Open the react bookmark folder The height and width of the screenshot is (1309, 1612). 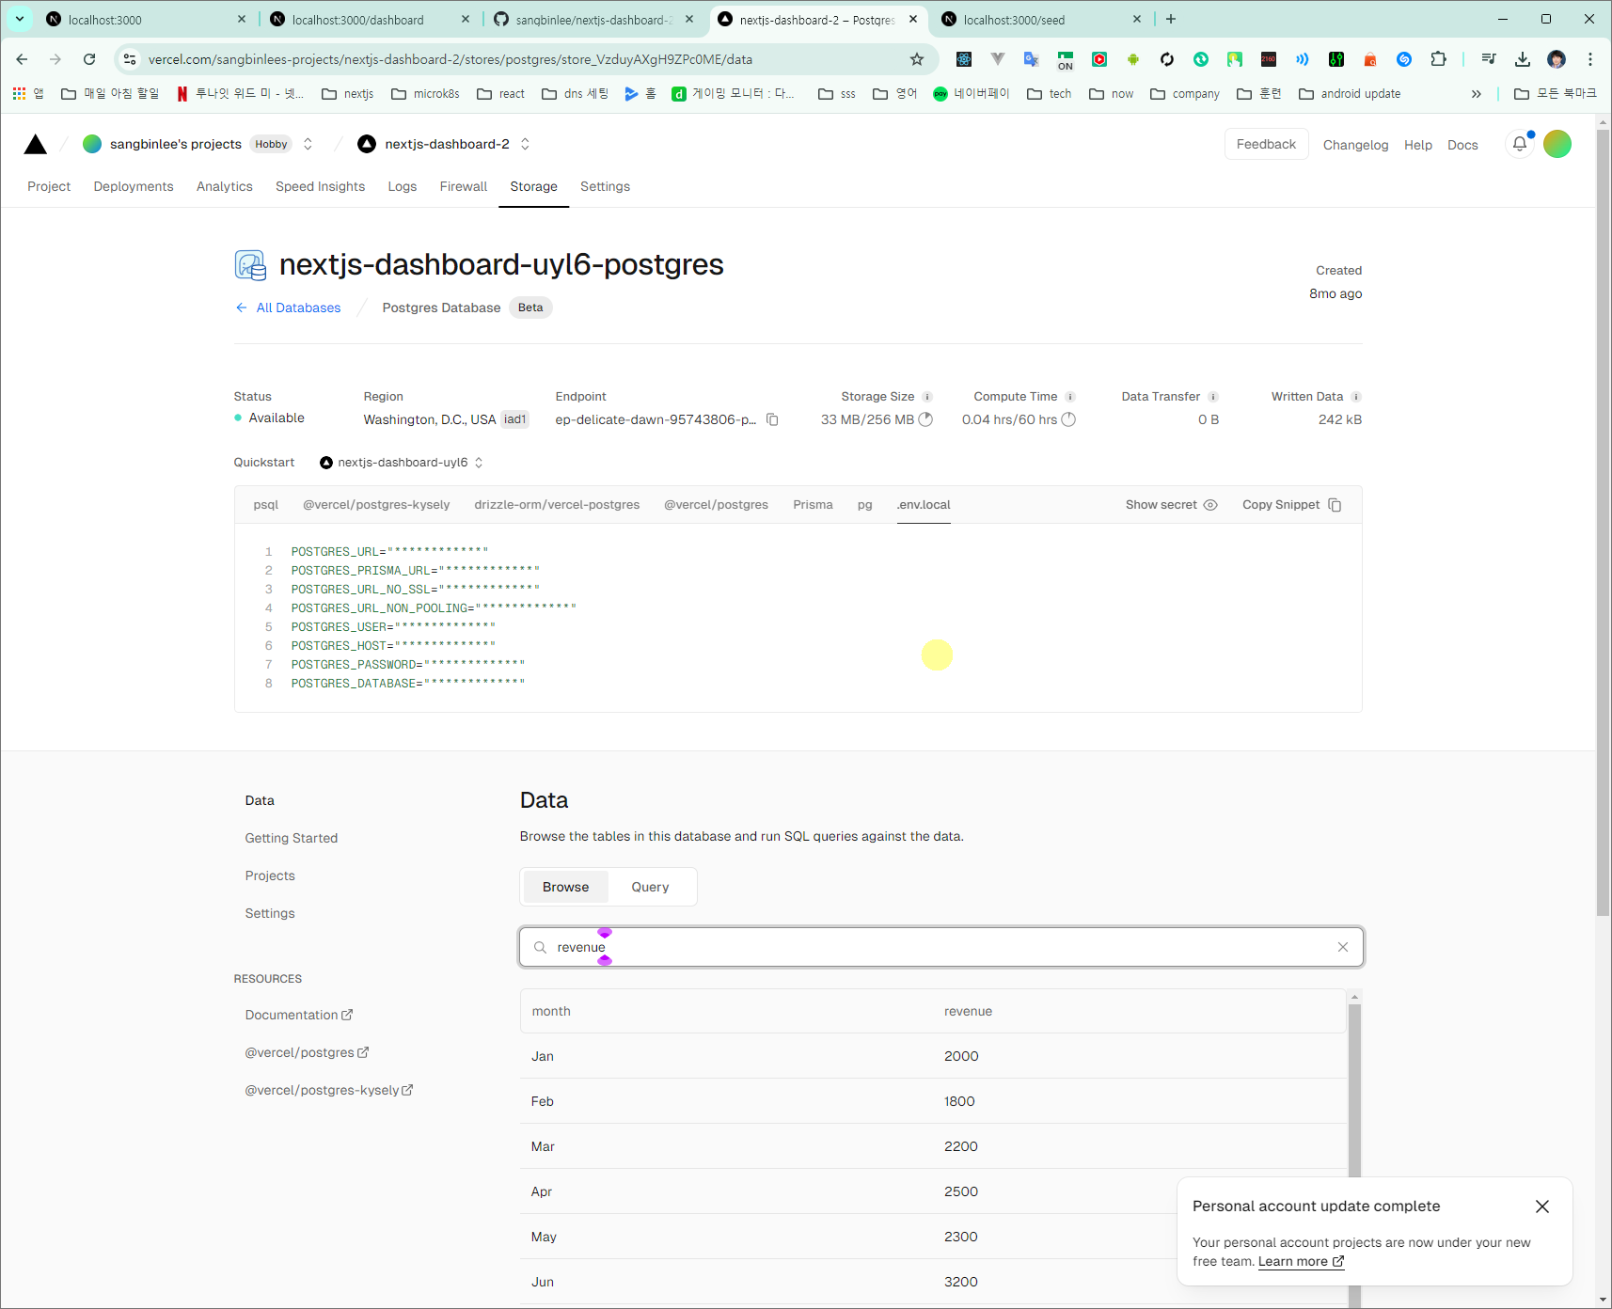500,93
